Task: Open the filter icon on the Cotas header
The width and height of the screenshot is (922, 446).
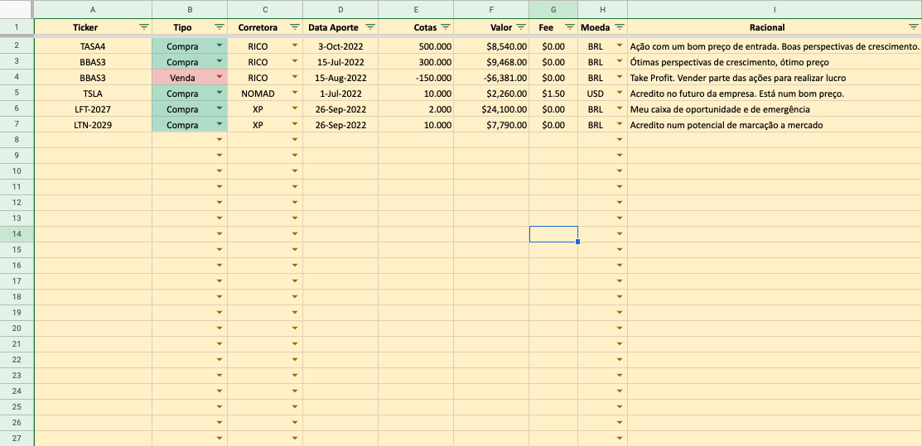Action: [x=446, y=27]
